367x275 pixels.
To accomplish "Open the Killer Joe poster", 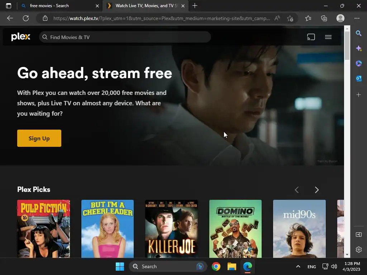I will coord(171,229).
